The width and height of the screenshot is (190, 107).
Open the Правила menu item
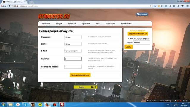coord(86,24)
